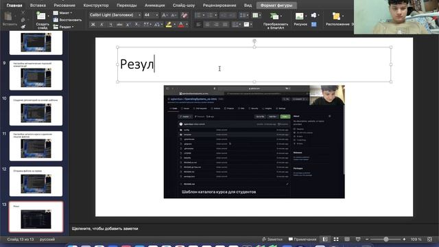This screenshot has height=247, width=439.
Task: Align text left
Action: (198, 25)
